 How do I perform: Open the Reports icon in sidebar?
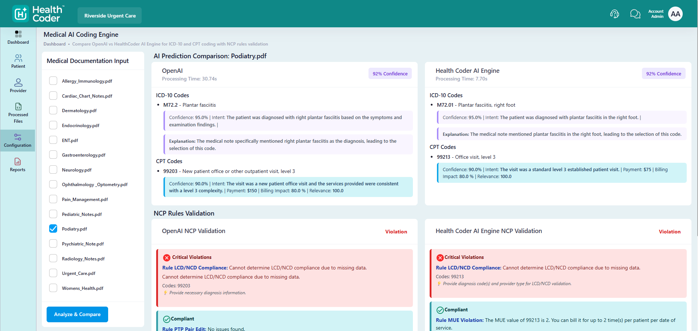point(17,162)
